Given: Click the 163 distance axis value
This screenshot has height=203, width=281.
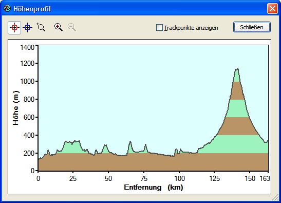Looking at the screenshot, I should click(265, 178).
